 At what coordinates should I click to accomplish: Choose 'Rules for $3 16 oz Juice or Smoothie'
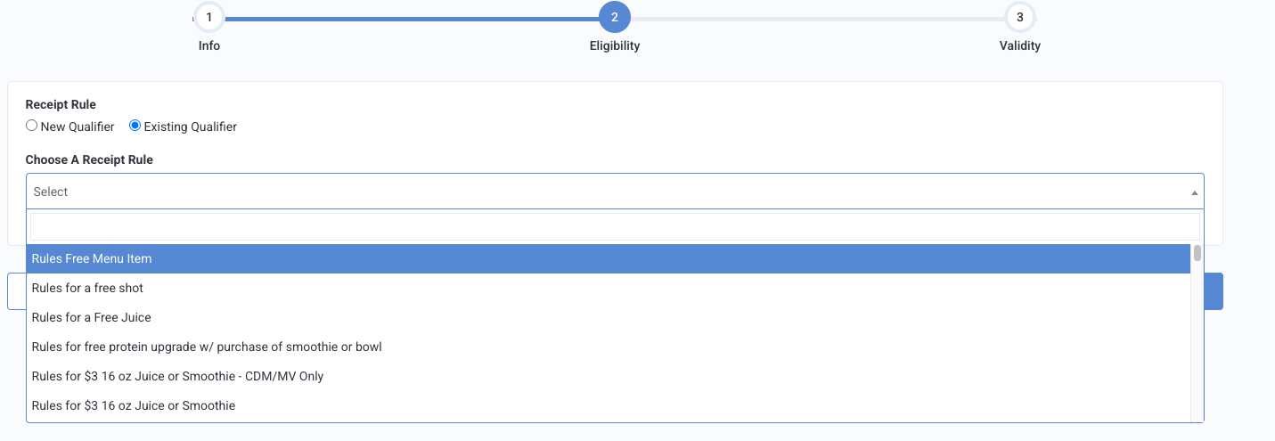(609, 405)
